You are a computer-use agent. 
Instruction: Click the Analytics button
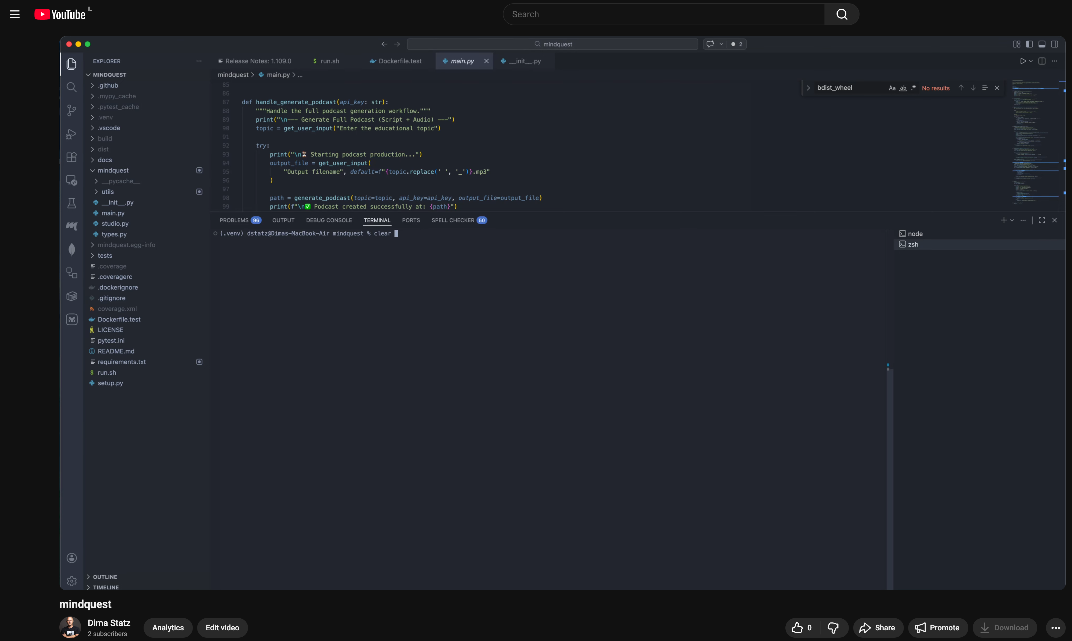coord(168,628)
